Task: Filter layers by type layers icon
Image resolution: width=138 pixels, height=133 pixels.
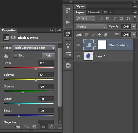Action: pyautogui.click(x=114, y=18)
